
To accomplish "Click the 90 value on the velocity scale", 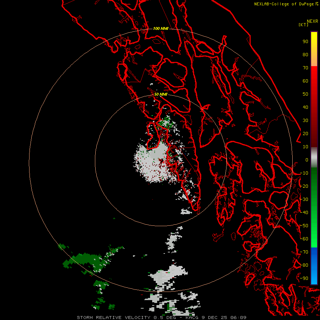I will point(305,42).
